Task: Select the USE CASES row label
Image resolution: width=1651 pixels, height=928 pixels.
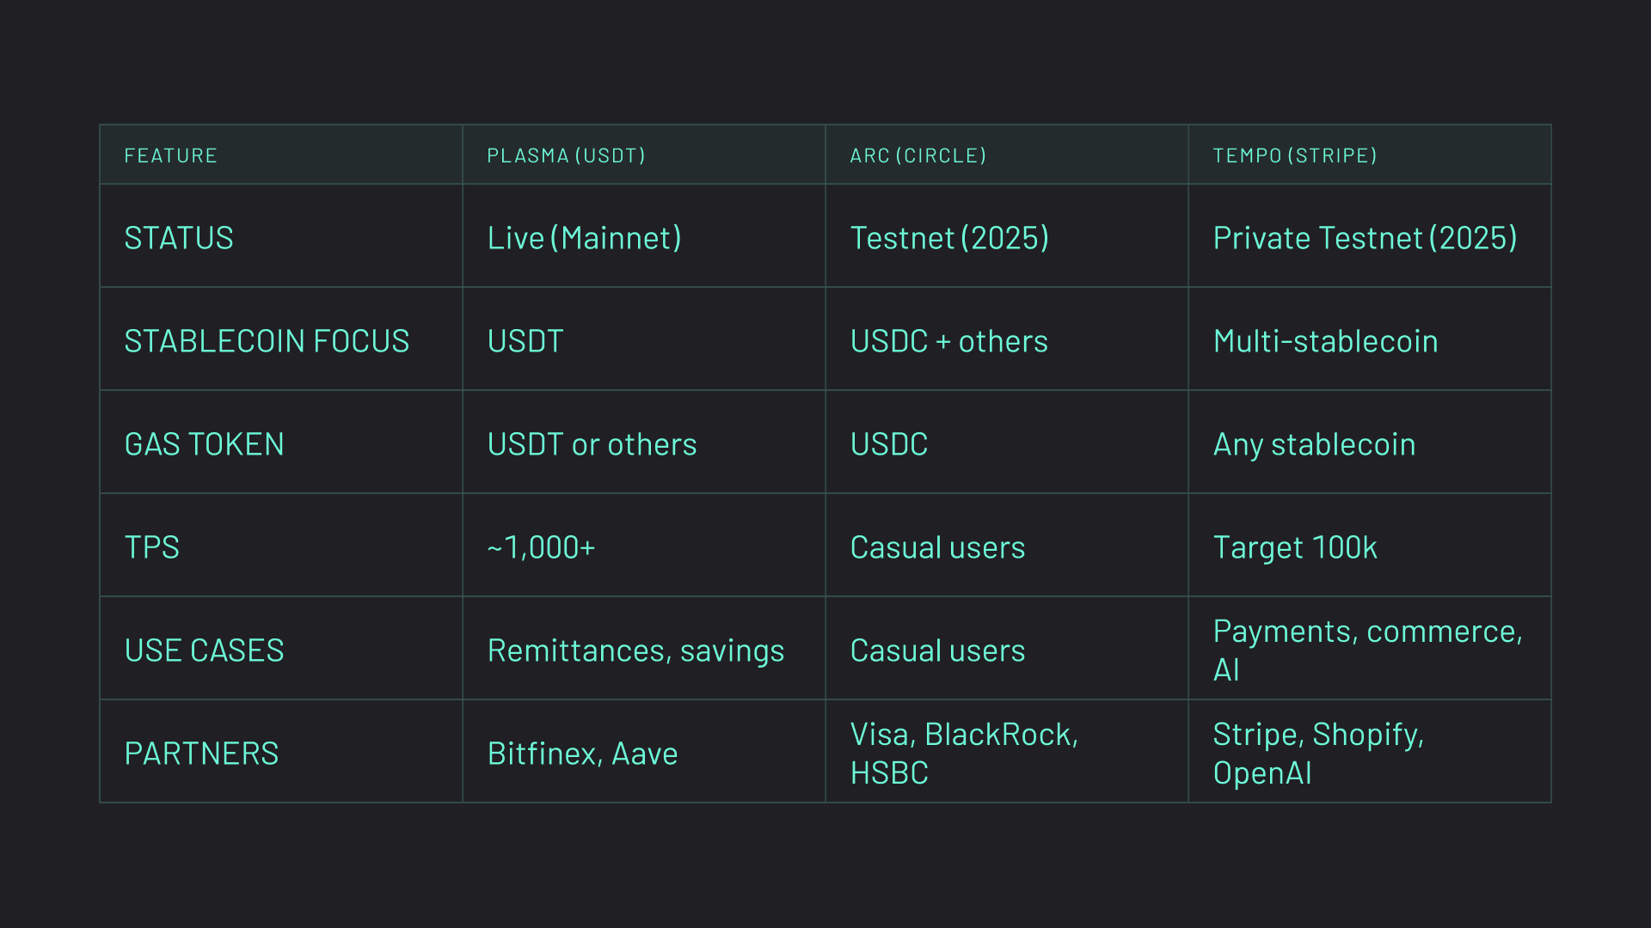Action: point(204,650)
